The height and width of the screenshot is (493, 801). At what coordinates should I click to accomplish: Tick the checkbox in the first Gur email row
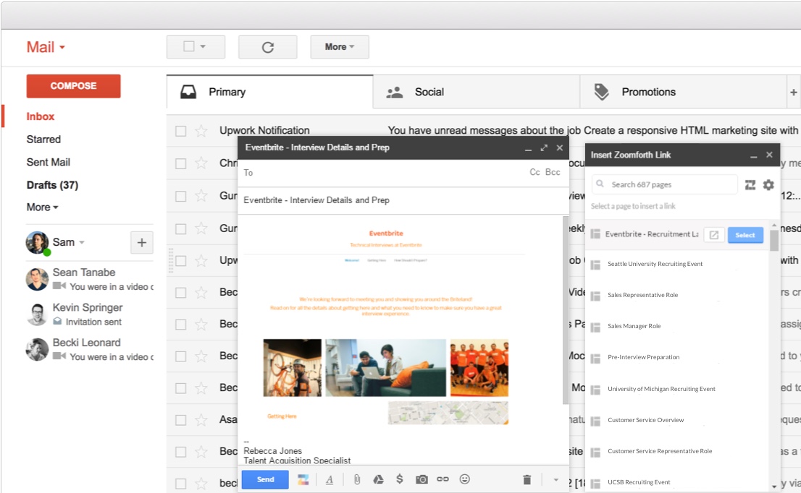tap(180, 197)
